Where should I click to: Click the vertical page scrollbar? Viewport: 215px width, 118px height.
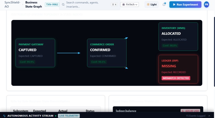point(214,52)
